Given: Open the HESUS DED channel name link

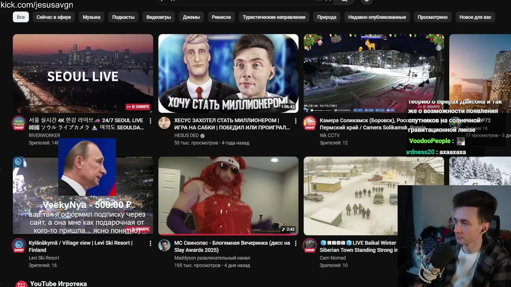Looking at the screenshot, I should tap(186, 136).
